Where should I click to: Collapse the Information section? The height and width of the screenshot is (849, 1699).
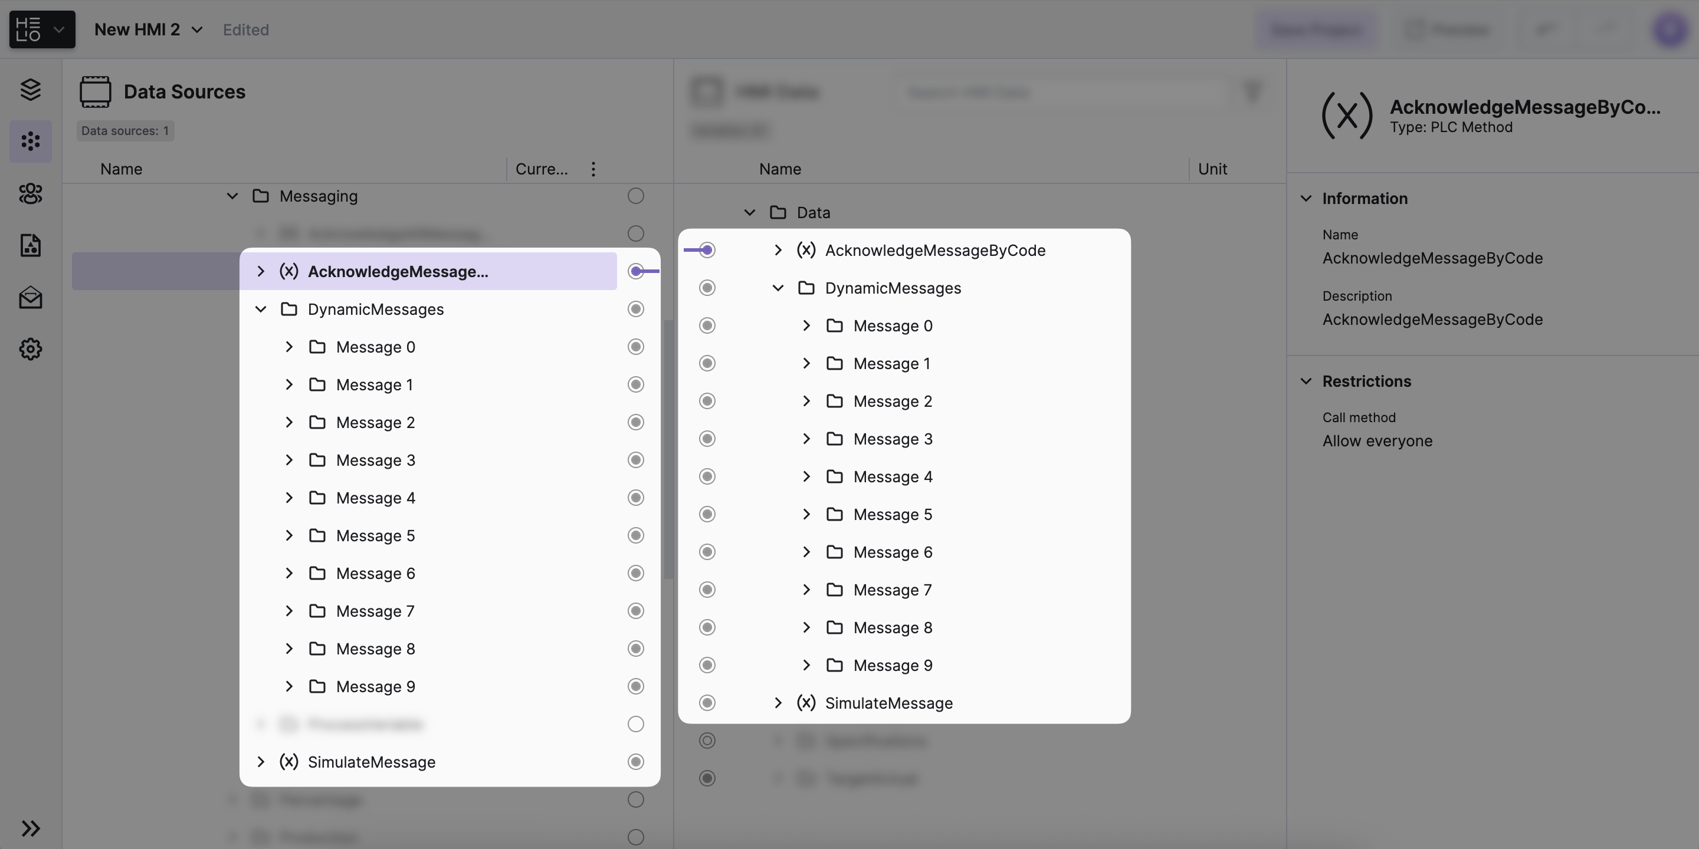tap(1306, 199)
